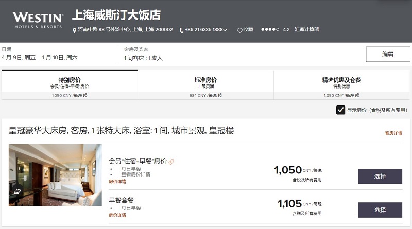This screenshot has width=412, height=229.
Task: Click the price tag icon beside 会员房价
Action: tap(171, 162)
